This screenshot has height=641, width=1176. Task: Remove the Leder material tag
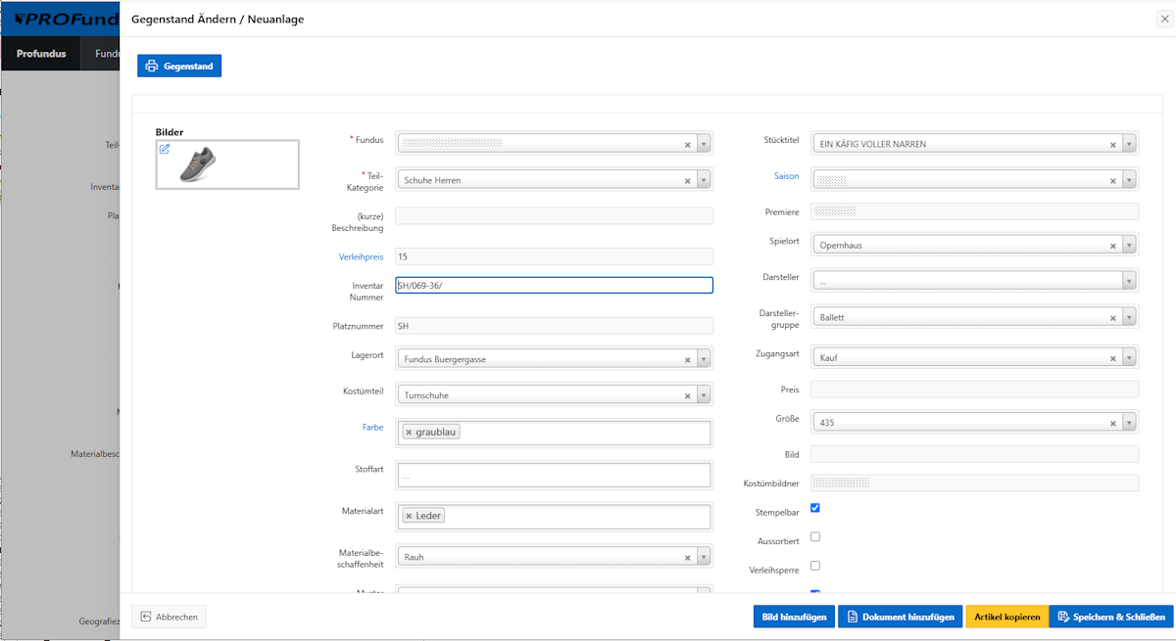coord(409,515)
